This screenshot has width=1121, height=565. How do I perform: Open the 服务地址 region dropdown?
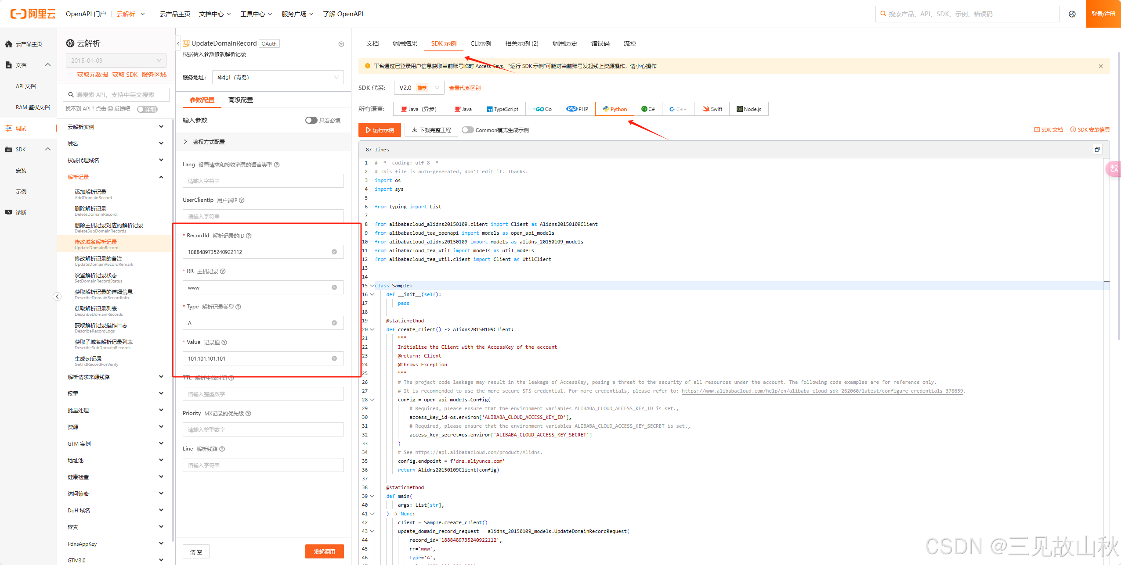[278, 78]
